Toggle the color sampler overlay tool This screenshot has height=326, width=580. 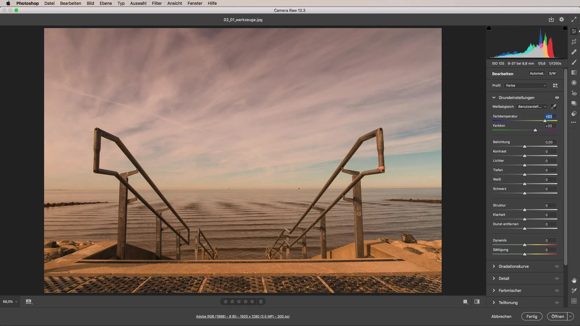[x=574, y=291]
